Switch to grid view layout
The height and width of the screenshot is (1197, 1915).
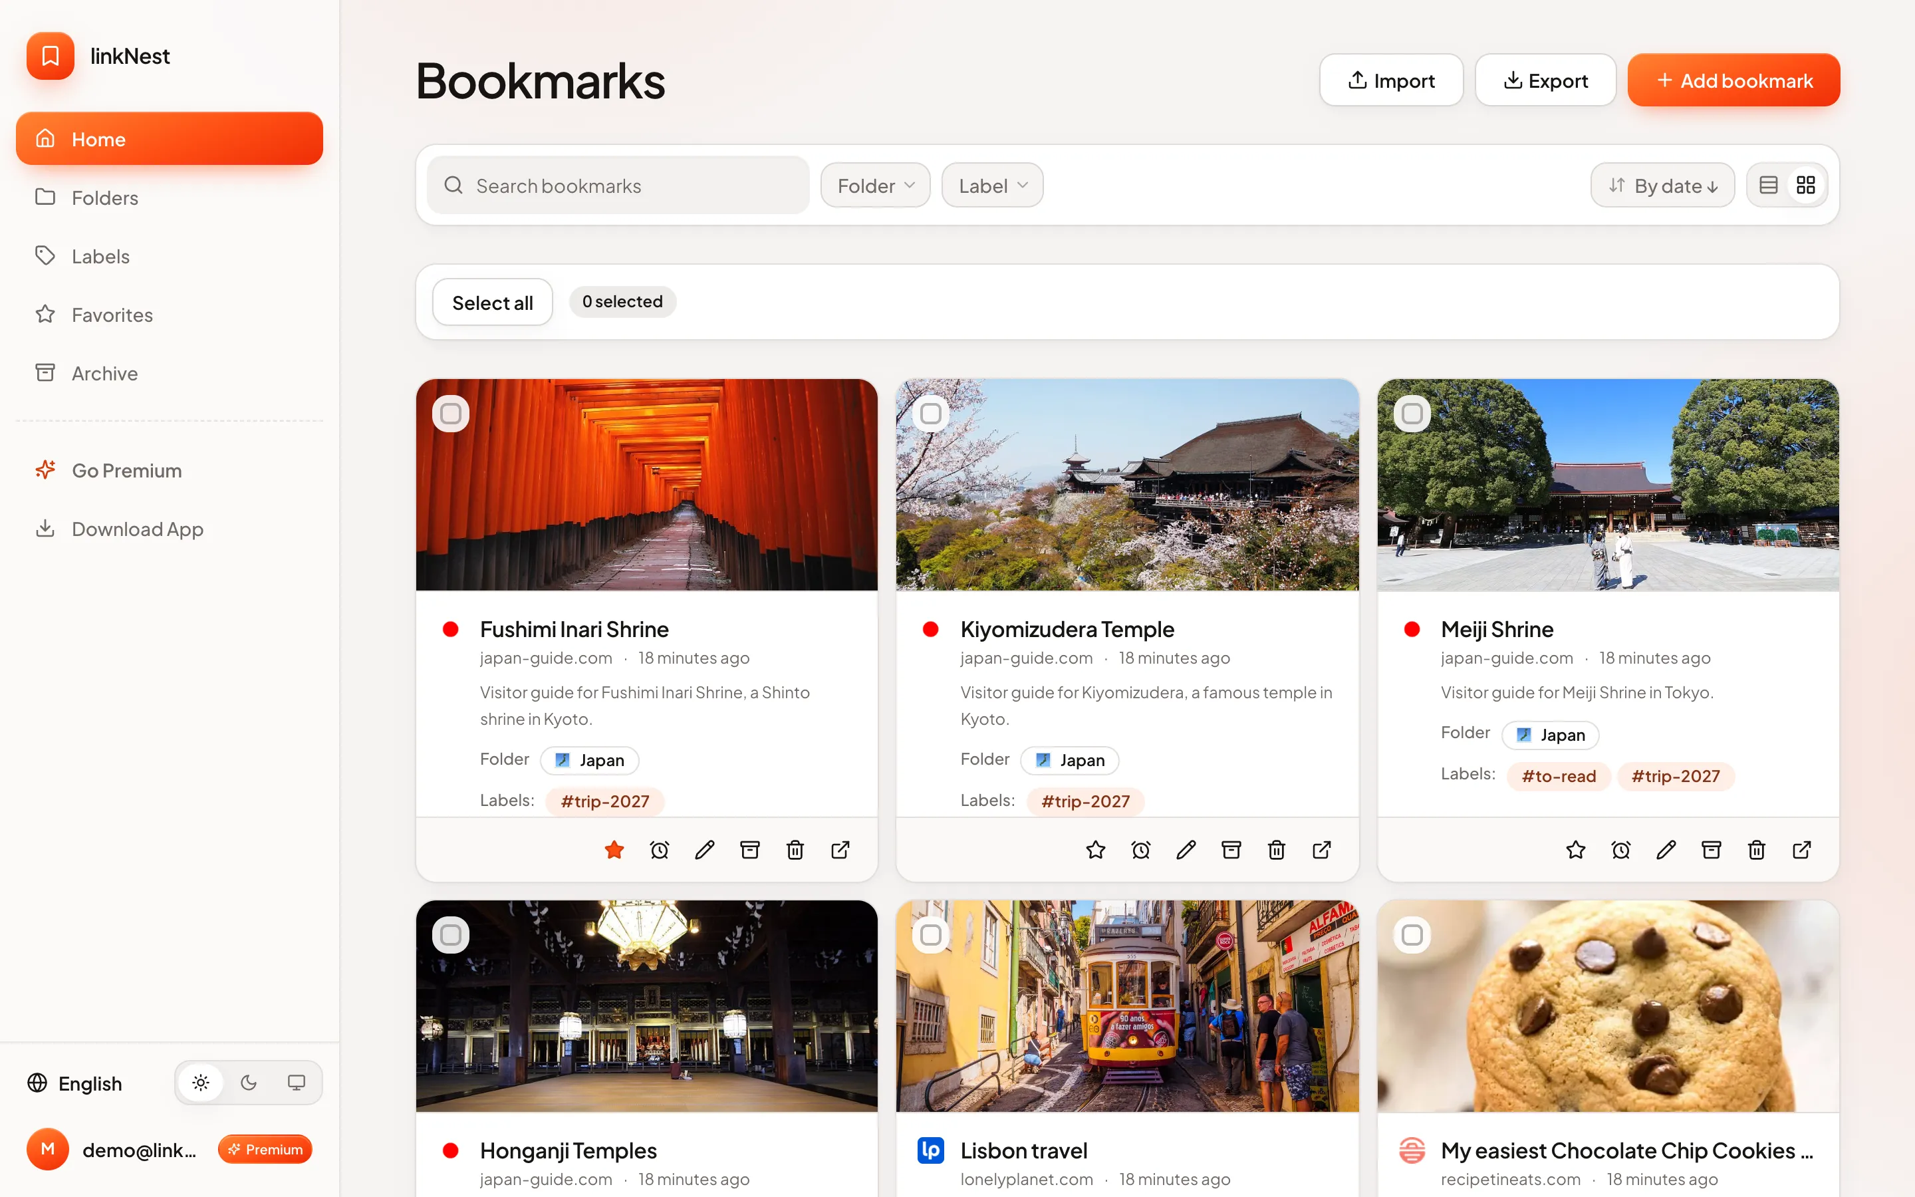(x=1806, y=186)
